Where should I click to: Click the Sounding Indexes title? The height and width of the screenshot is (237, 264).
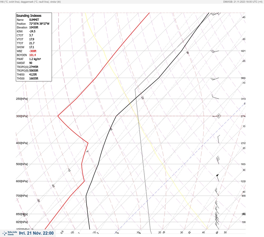(29, 16)
